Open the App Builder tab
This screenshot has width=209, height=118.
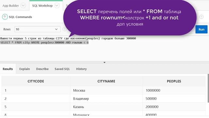click(x=10, y=6)
